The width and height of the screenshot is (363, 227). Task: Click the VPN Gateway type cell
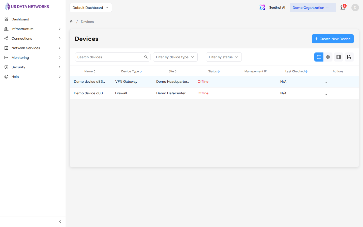point(126,81)
